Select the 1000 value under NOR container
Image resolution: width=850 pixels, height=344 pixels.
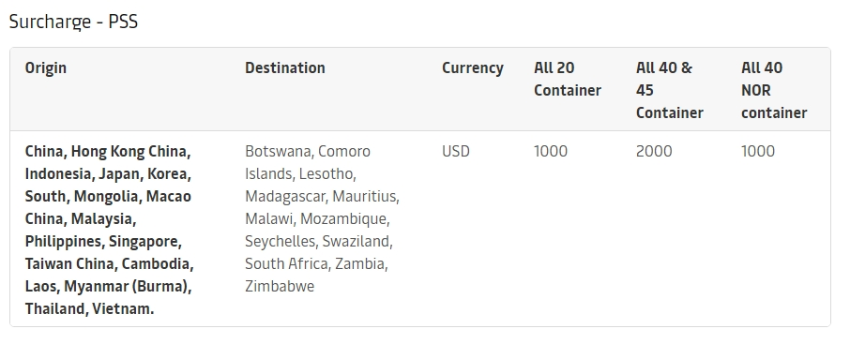(758, 151)
